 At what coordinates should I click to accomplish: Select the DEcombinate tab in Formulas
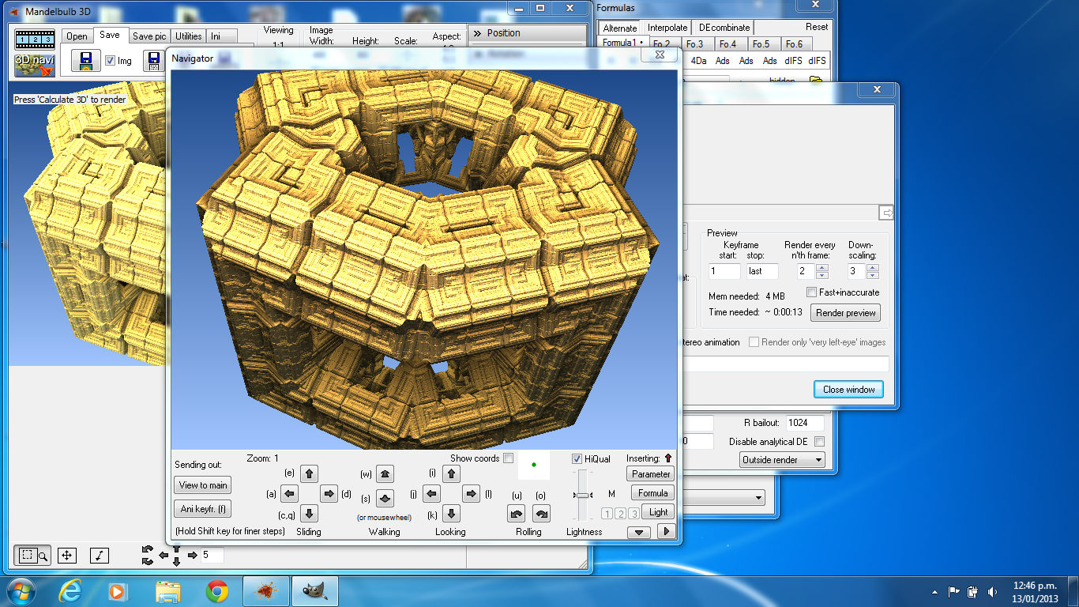point(724,28)
